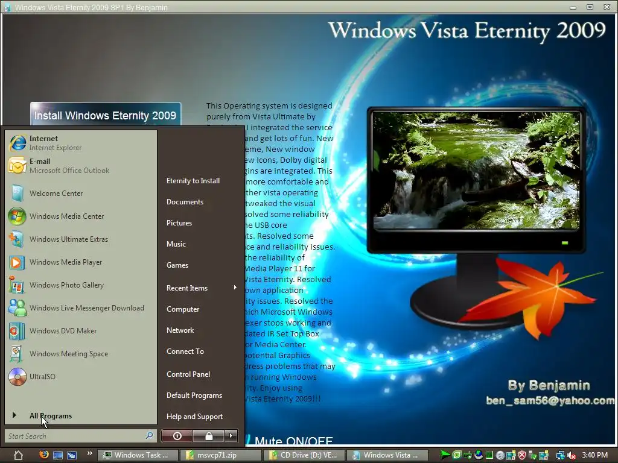Select Connect To
Viewport: 618px width, 463px height.
click(x=185, y=351)
